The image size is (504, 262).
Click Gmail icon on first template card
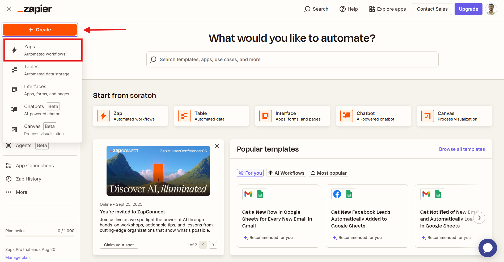point(248,194)
